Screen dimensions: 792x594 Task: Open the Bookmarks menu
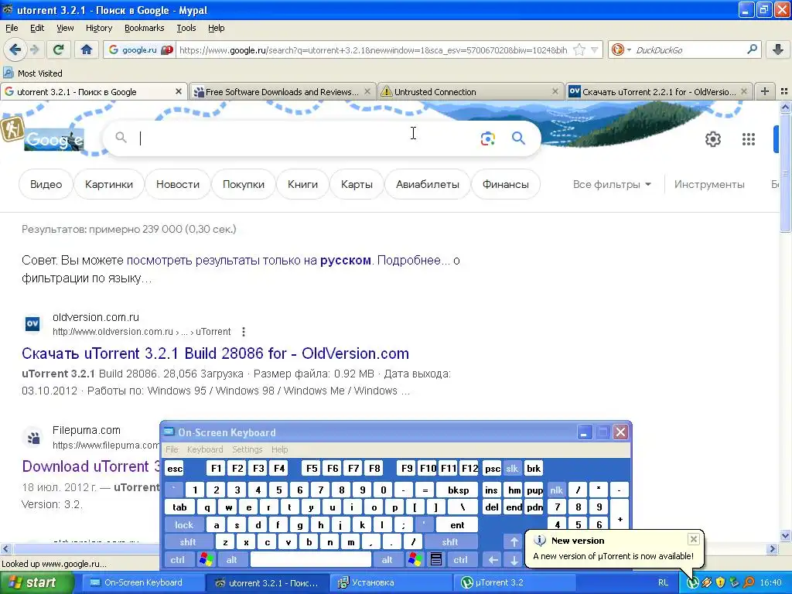point(144,28)
